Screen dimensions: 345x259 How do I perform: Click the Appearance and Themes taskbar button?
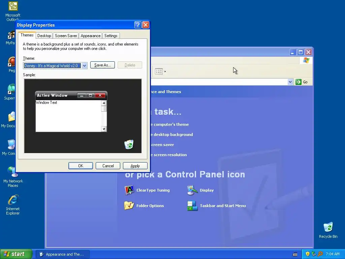(63, 254)
